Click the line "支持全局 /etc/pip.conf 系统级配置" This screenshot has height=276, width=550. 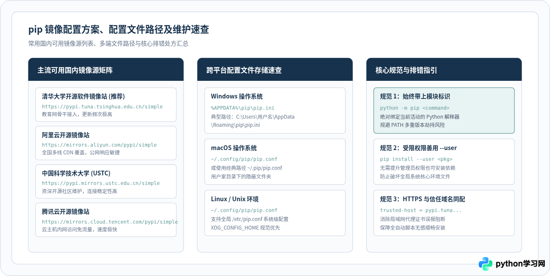click(x=250, y=219)
